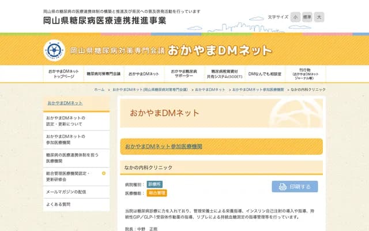Click the banner text おかやまDMネット

[x=220, y=50]
